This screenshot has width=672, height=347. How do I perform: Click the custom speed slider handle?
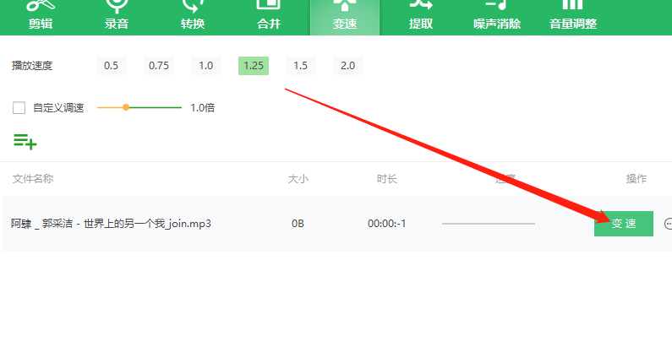point(126,107)
